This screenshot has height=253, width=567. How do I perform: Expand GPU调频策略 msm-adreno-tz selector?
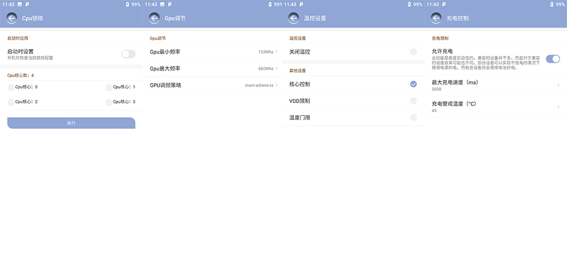(x=213, y=85)
